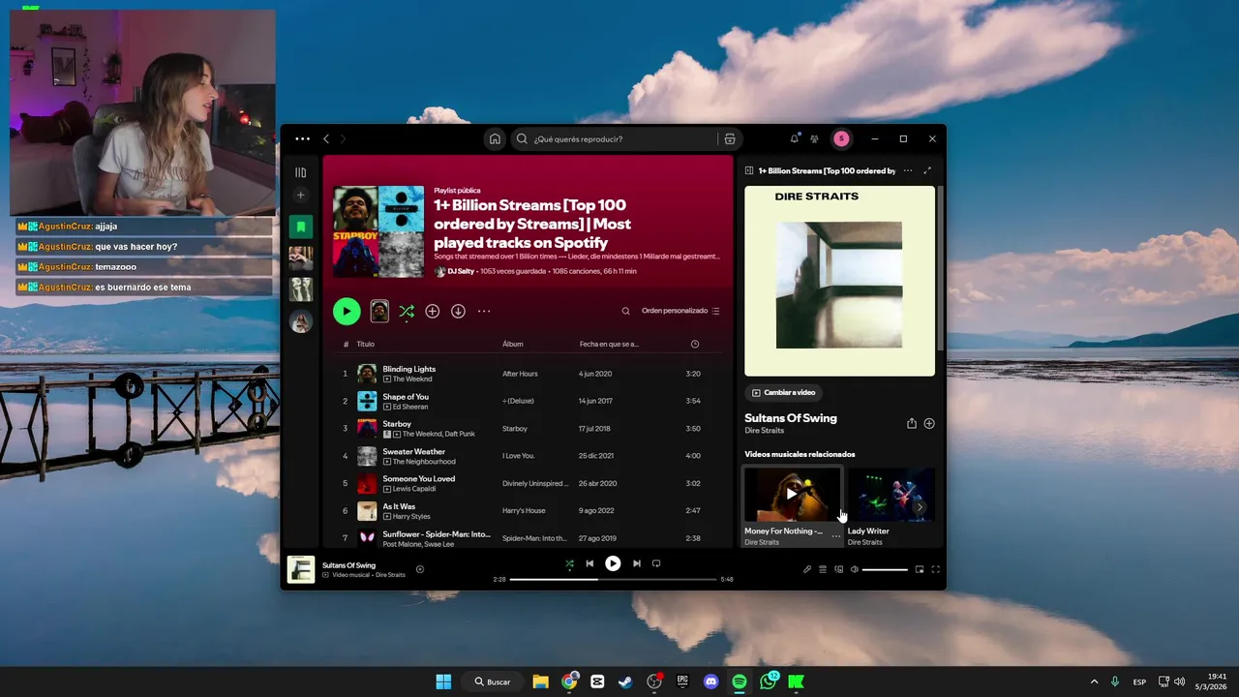The width and height of the screenshot is (1239, 697).
Task: Open Now Playing panel more options dots
Action: click(907, 170)
